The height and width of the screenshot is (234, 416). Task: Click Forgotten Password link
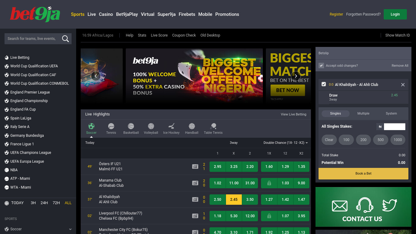pyautogui.click(x=363, y=14)
